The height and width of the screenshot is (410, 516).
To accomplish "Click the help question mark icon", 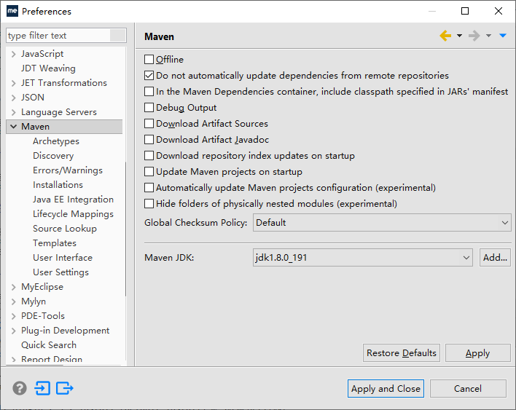I will pos(20,388).
